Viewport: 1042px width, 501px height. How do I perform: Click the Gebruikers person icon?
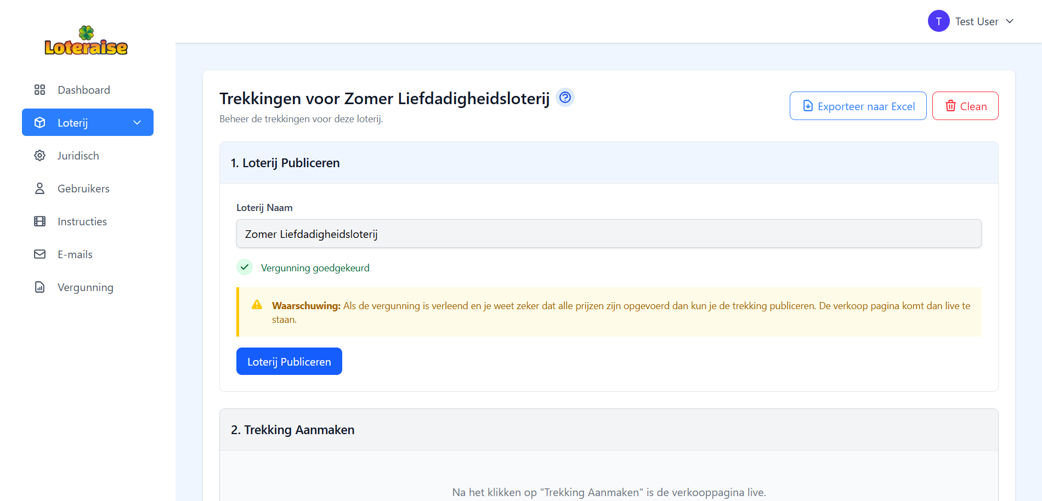click(x=39, y=189)
